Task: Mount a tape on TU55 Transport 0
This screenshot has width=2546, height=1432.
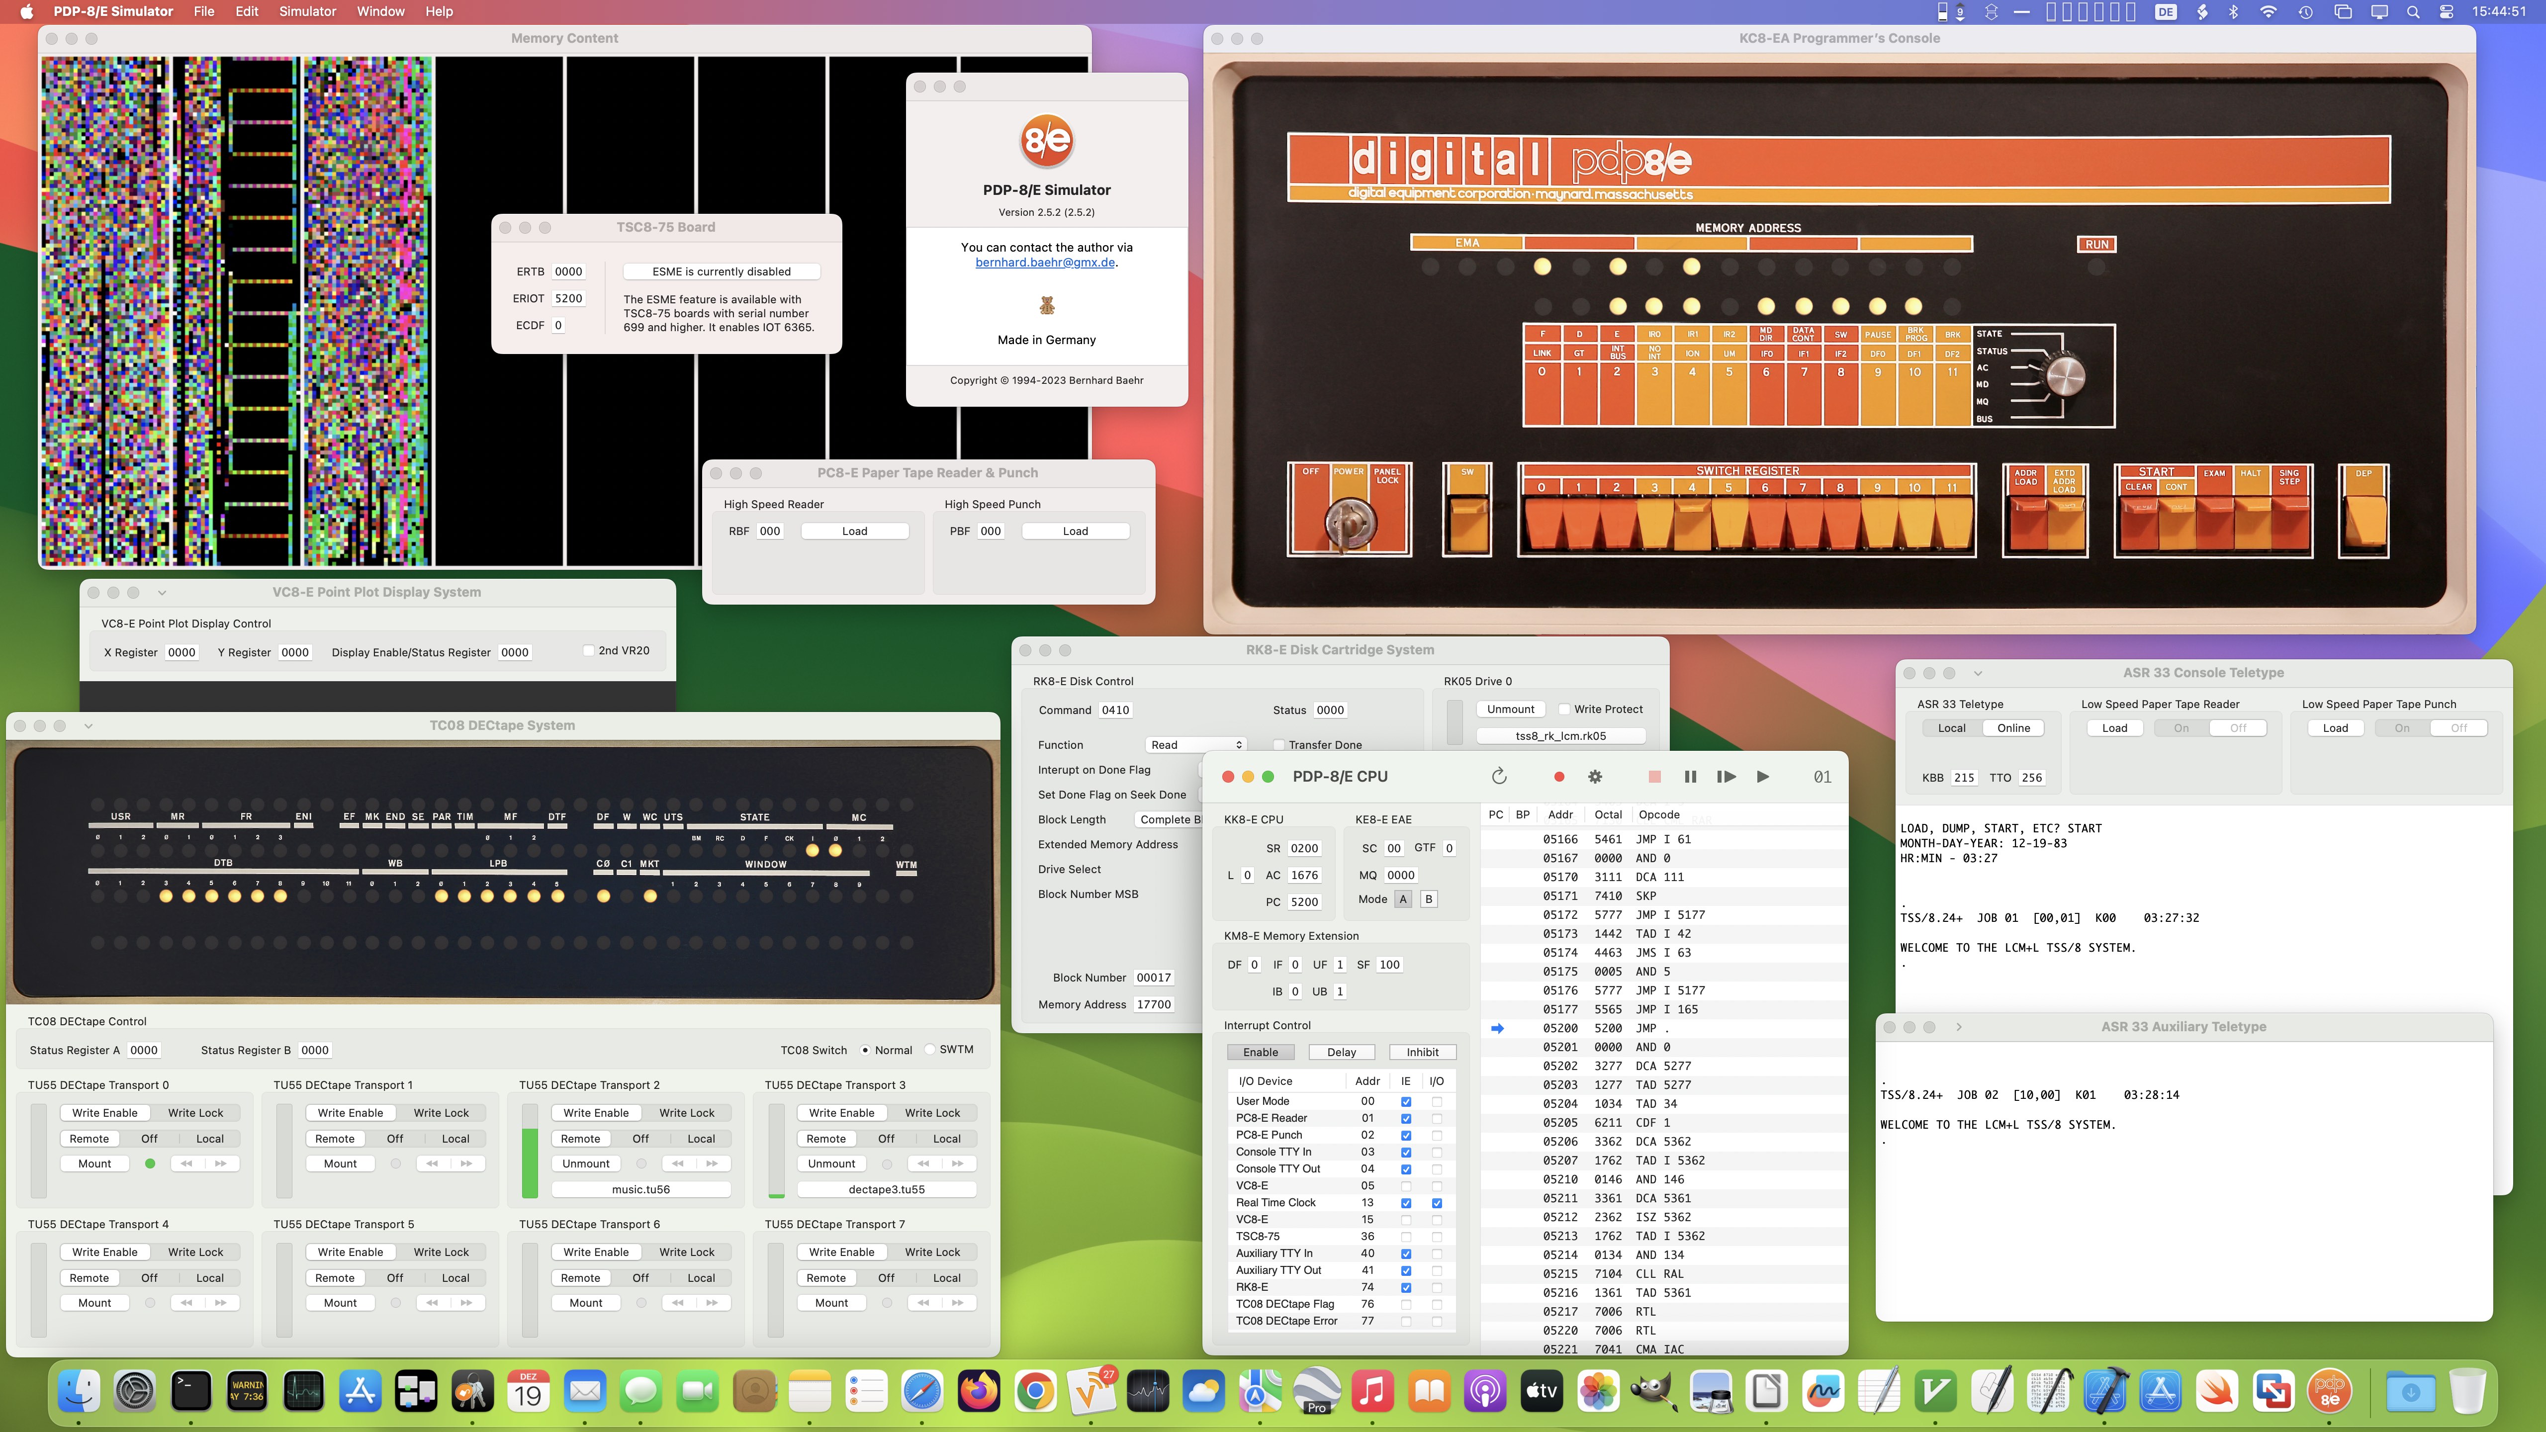Action: click(94, 1163)
